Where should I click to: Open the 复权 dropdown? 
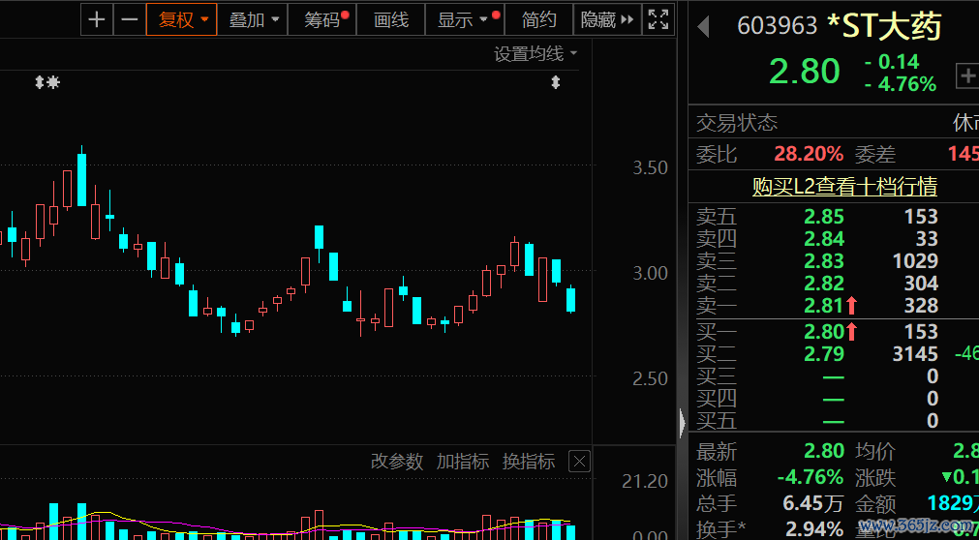point(182,20)
